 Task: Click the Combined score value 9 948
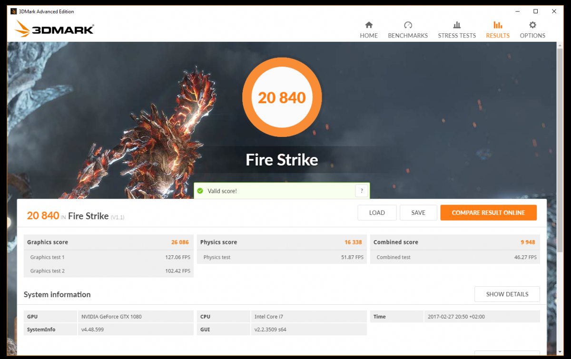point(528,242)
